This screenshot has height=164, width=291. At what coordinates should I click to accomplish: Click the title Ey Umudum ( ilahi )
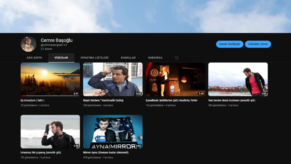(32, 100)
